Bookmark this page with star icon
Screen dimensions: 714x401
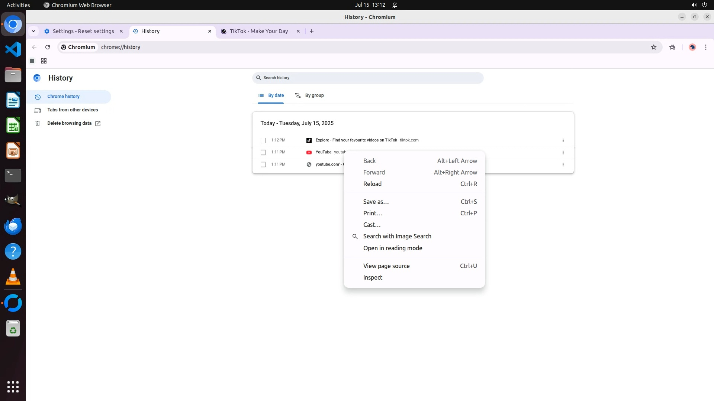[x=653, y=47]
